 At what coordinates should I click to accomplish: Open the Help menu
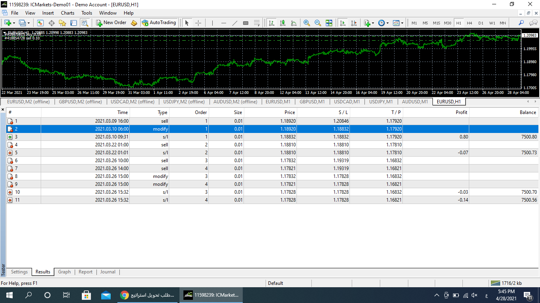(128, 13)
